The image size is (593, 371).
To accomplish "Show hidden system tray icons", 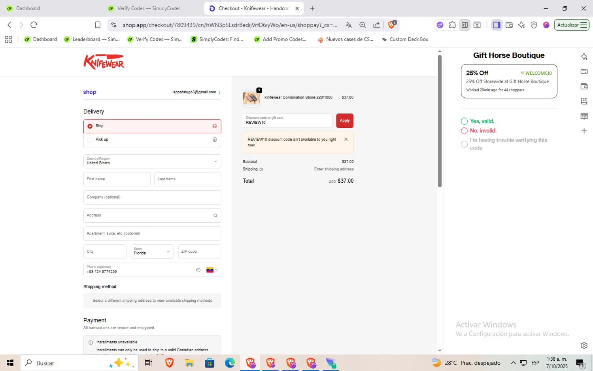I will coord(513,363).
